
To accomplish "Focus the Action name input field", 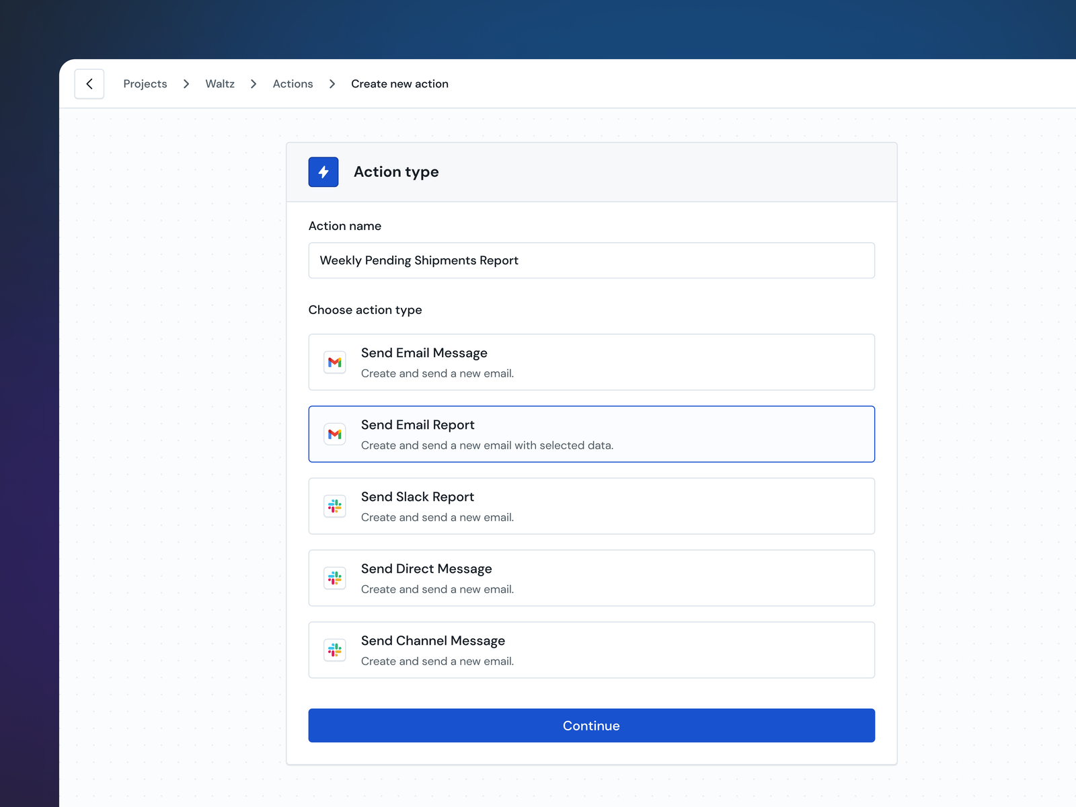I will point(592,260).
